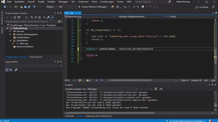The width and height of the screenshot is (218, 122).
Task: Click the warnings indicator showing 0
Action: coord(89,80)
